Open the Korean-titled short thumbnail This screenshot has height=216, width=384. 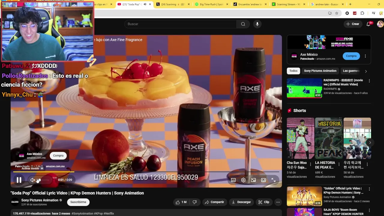(x=357, y=138)
